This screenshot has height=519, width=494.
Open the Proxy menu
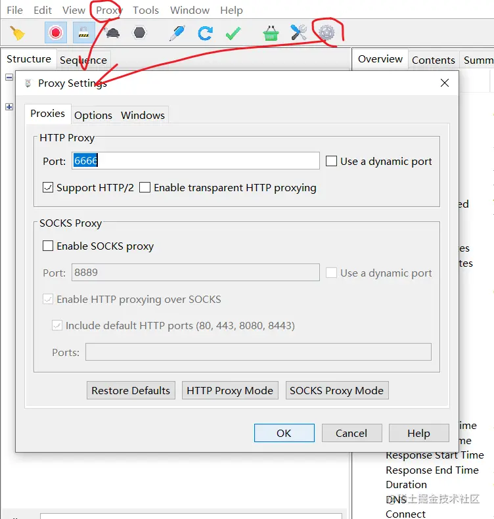[109, 11]
